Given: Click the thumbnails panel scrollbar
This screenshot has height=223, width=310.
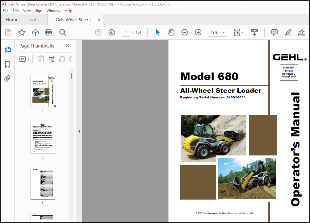Looking at the screenshot, I should pos(72,76).
